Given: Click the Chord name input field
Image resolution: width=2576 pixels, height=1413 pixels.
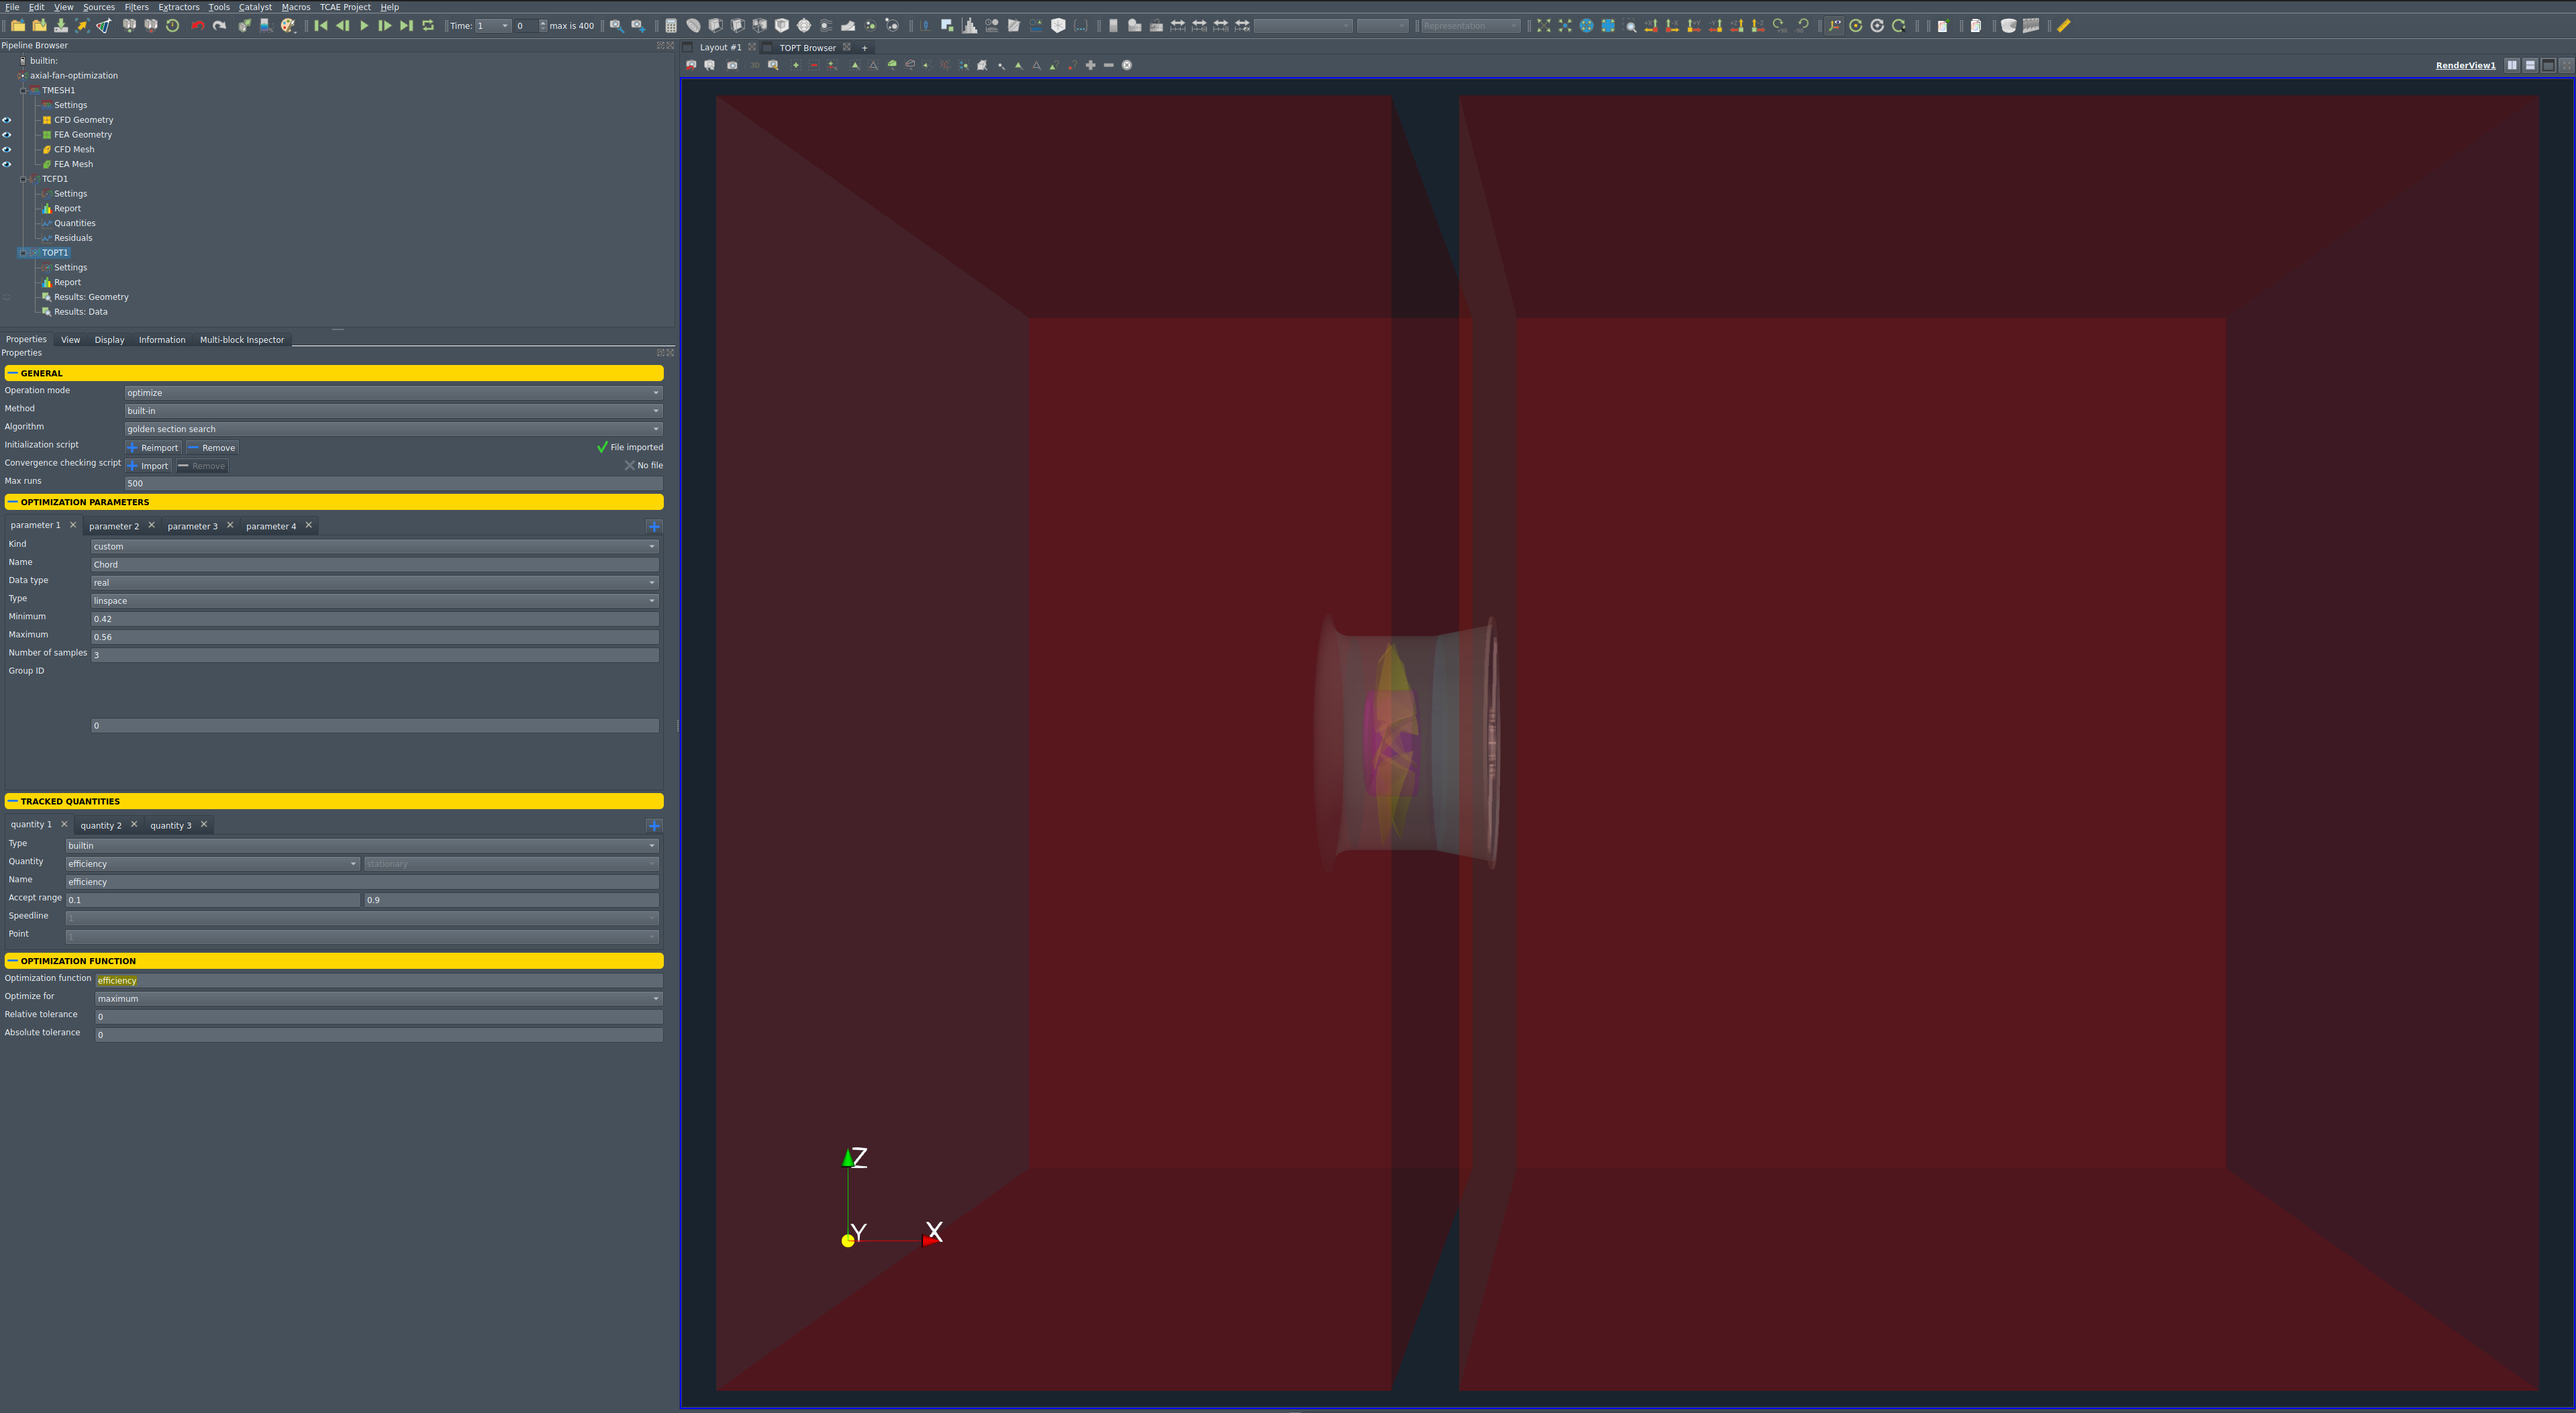Looking at the screenshot, I should coord(375,564).
